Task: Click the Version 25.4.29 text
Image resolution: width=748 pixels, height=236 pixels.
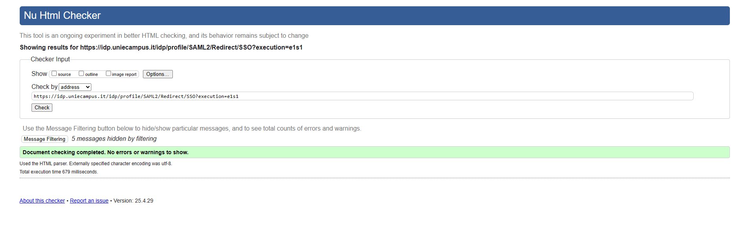Action: click(x=133, y=201)
